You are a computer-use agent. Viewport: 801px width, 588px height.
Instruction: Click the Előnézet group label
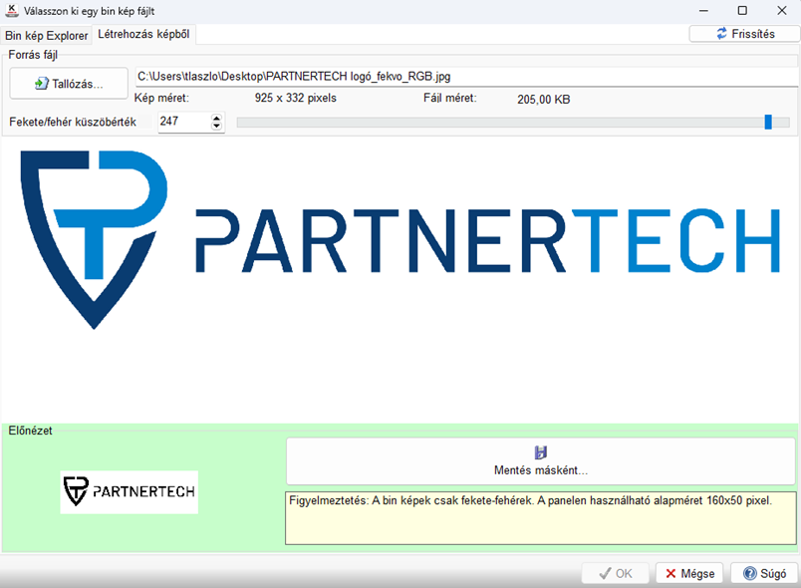(x=30, y=431)
